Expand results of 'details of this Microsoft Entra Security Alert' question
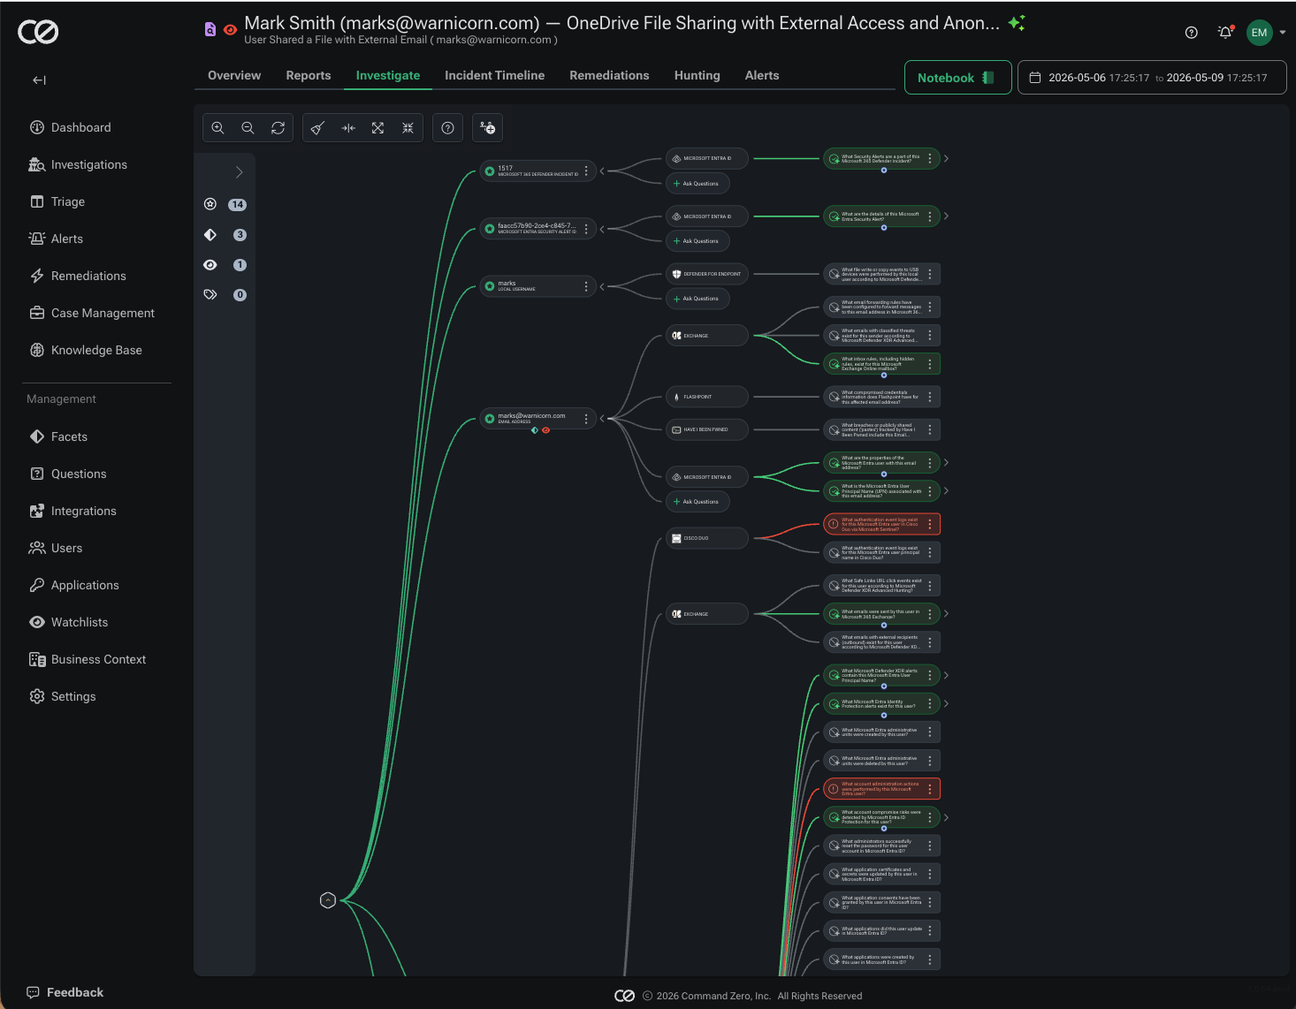1296x1009 pixels. click(x=946, y=216)
